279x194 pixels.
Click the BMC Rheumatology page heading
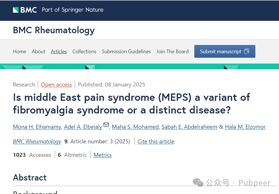pos(54,30)
